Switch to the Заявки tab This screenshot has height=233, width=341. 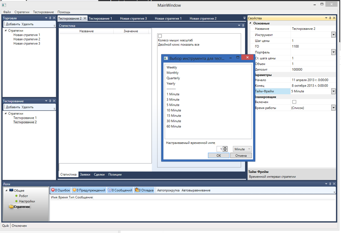pyautogui.click(x=85, y=175)
